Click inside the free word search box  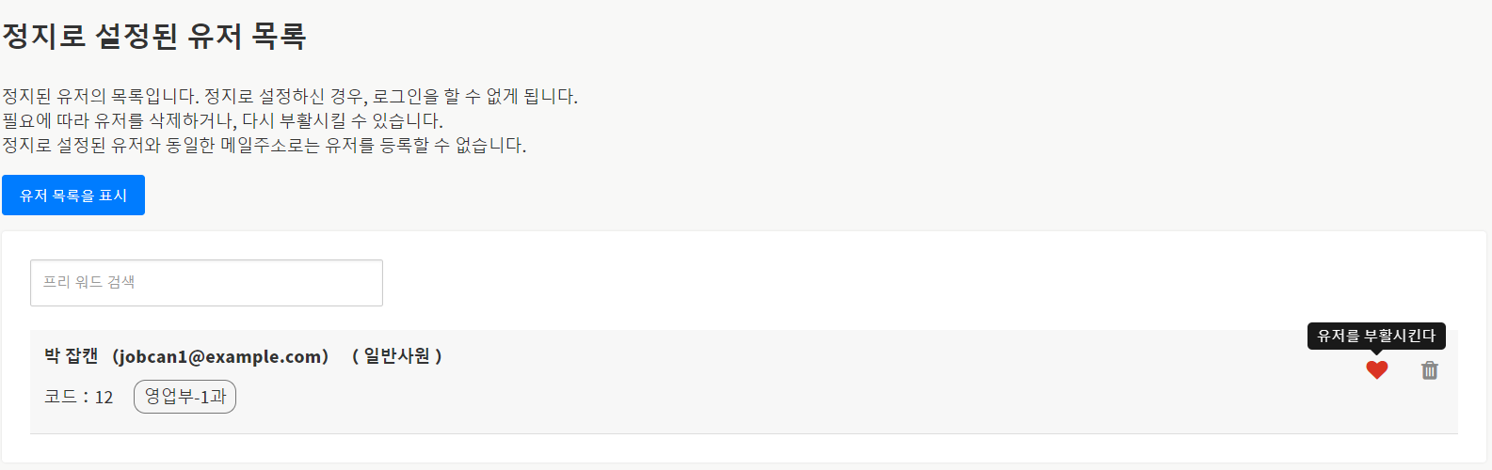tap(206, 283)
